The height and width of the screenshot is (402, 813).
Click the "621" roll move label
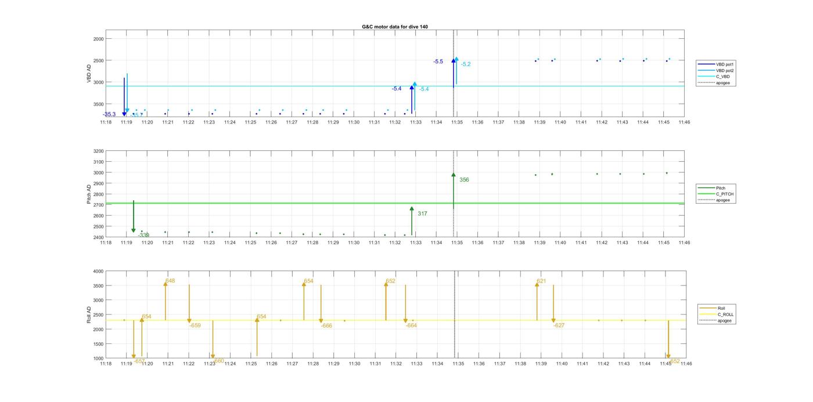[541, 281]
